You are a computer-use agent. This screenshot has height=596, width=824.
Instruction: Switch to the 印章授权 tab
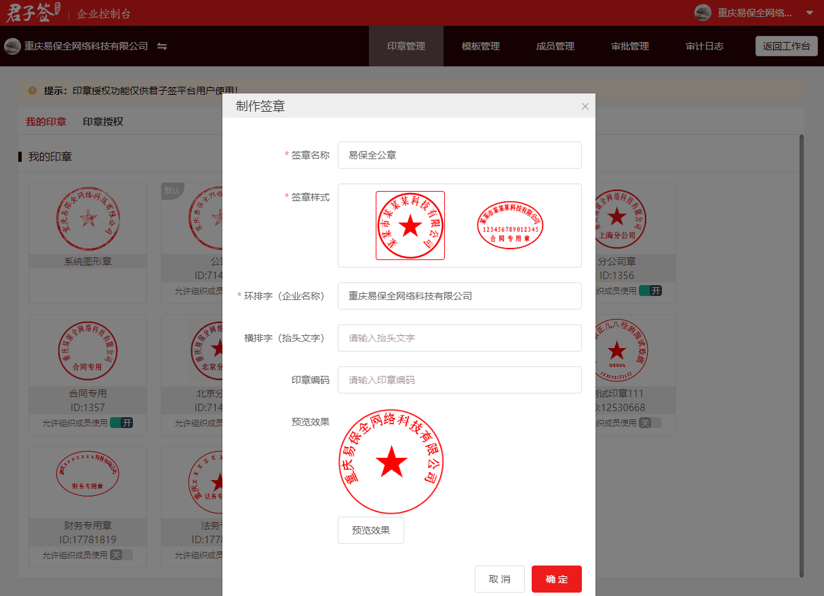(x=103, y=122)
